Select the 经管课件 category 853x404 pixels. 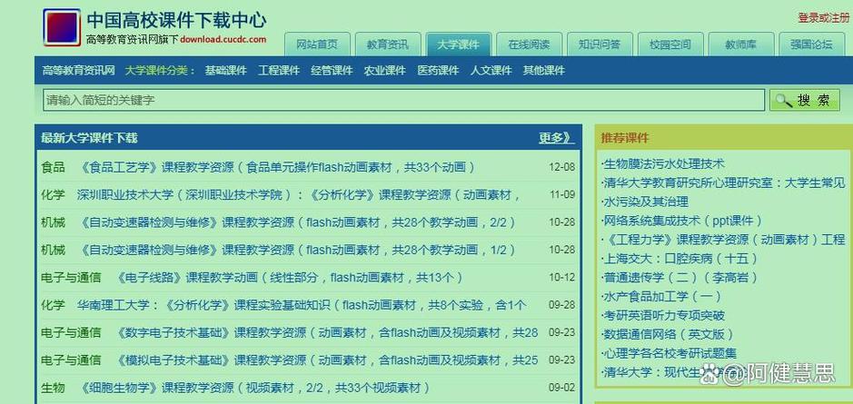tap(332, 71)
